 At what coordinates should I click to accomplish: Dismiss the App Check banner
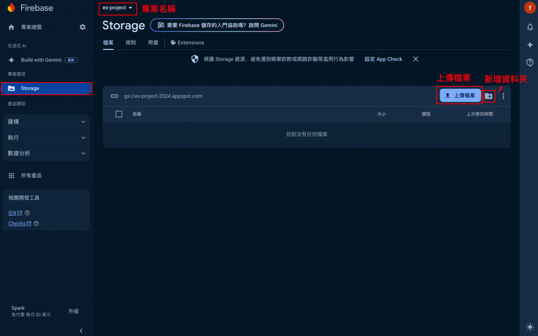tap(416, 59)
